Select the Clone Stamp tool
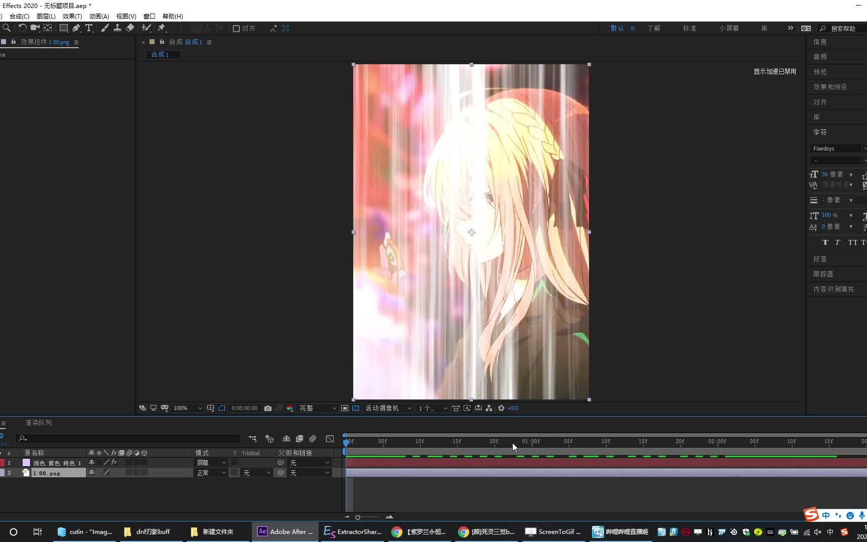The width and height of the screenshot is (867, 542). pyautogui.click(x=117, y=28)
